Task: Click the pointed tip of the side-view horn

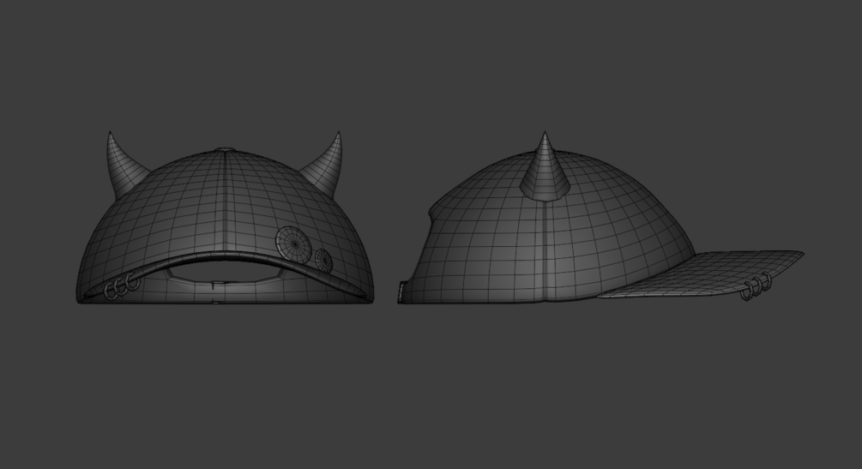Action: tap(545, 134)
